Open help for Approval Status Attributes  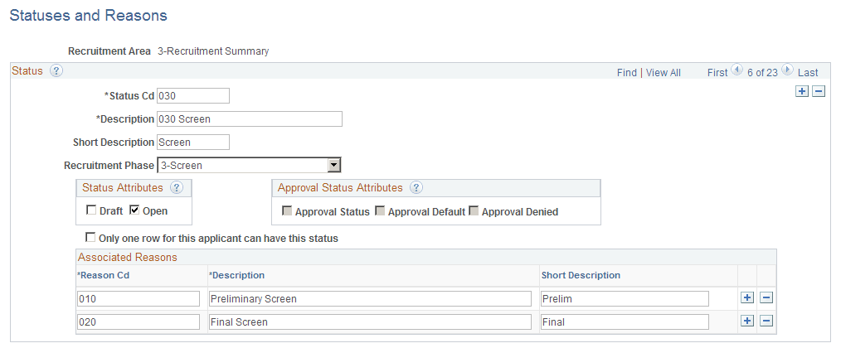coord(416,188)
